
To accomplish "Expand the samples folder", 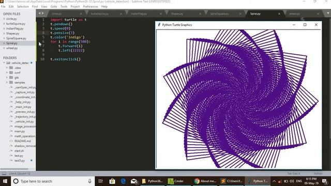I will [x=7, y=82].
